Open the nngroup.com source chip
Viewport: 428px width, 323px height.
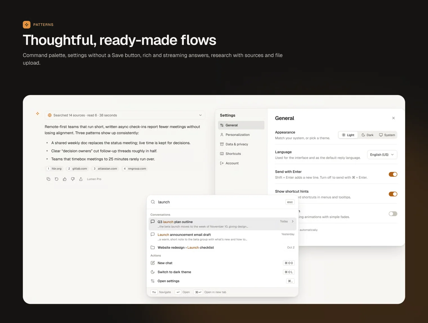[135, 169]
